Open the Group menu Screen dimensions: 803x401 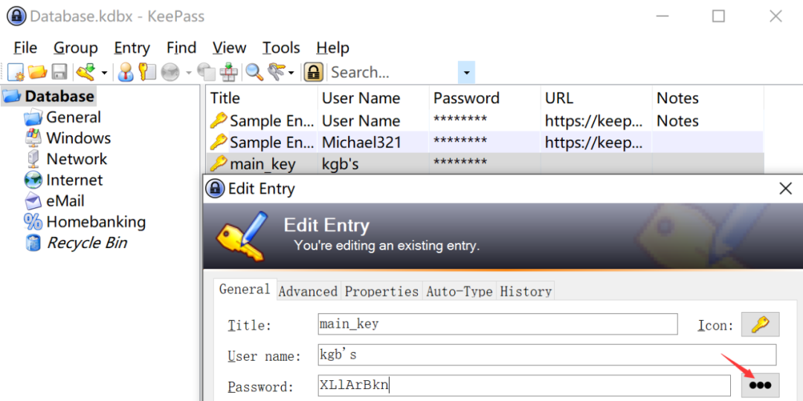point(75,48)
